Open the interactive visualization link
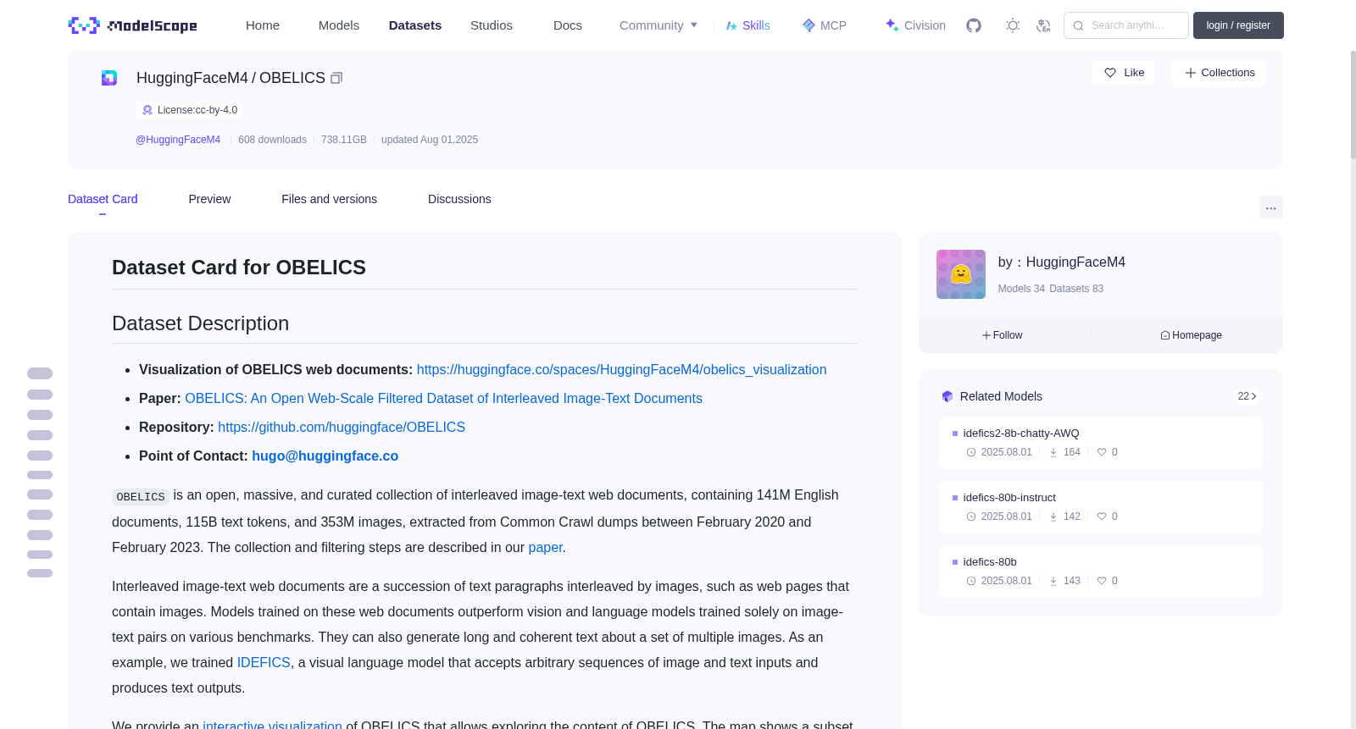The height and width of the screenshot is (729, 1356). pyautogui.click(x=272, y=726)
